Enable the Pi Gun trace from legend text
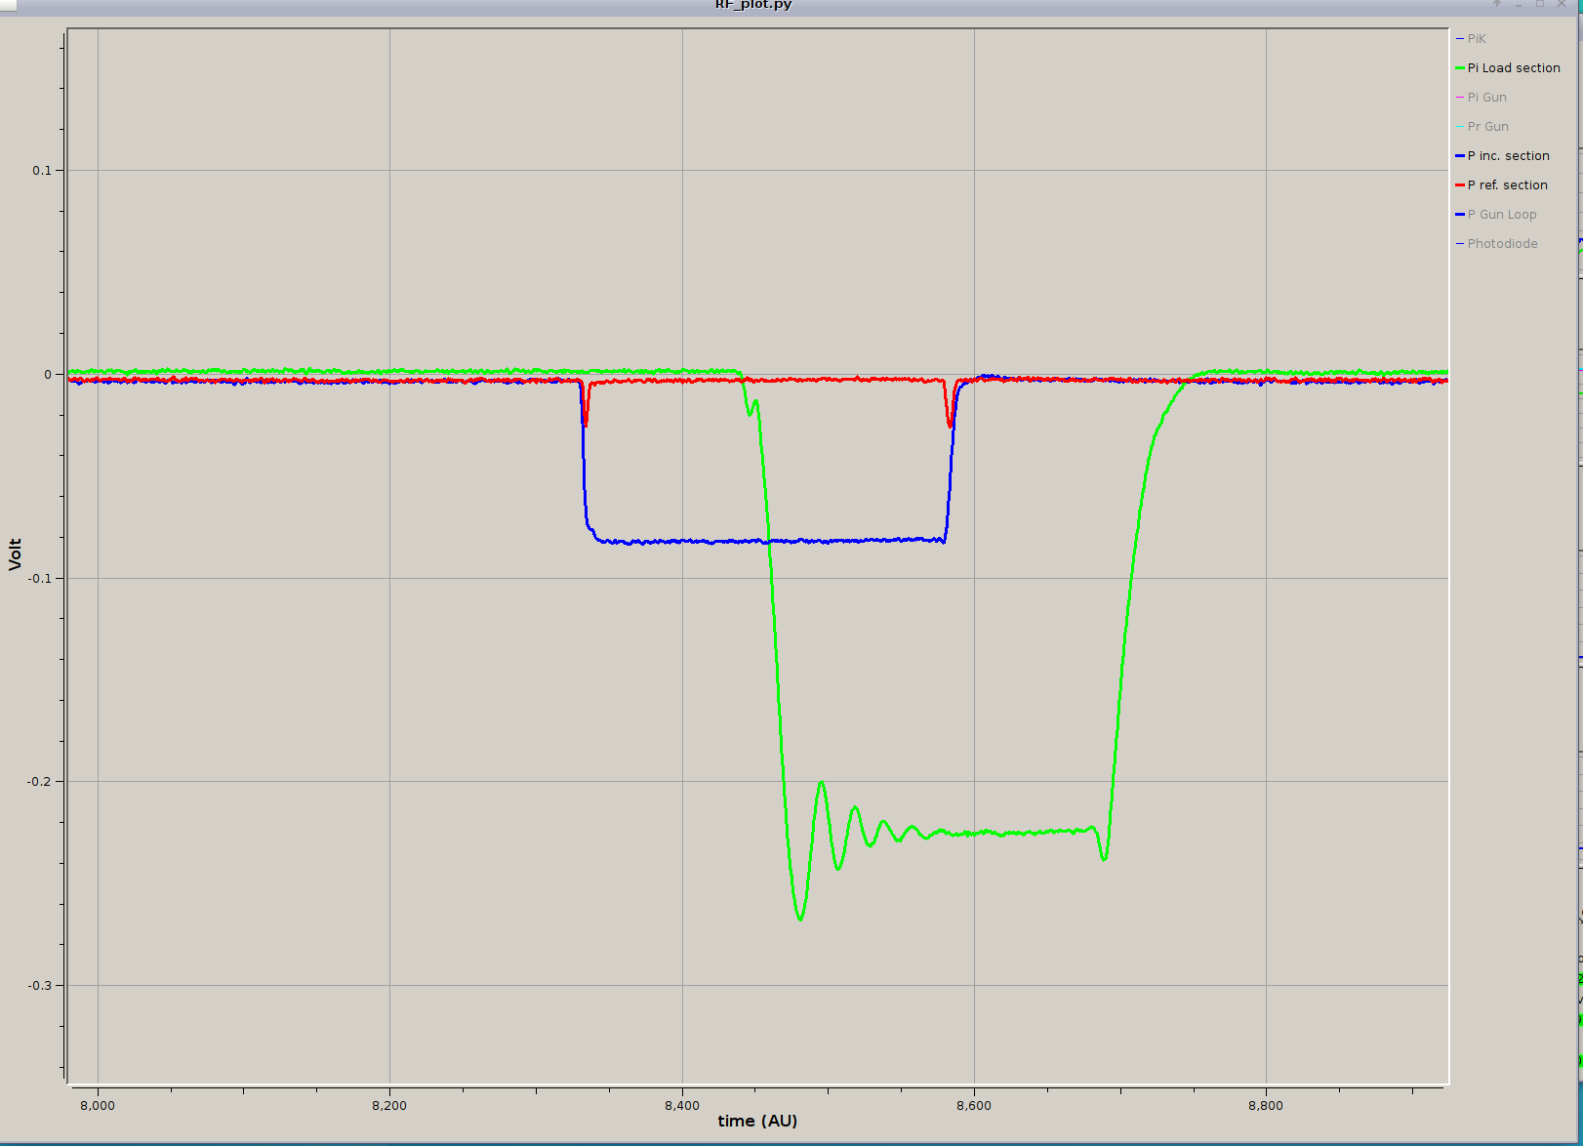 pyautogui.click(x=1487, y=98)
